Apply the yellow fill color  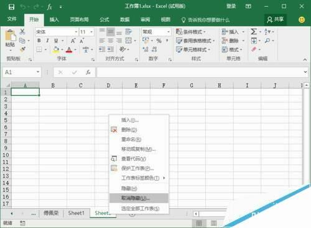(56, 50)
